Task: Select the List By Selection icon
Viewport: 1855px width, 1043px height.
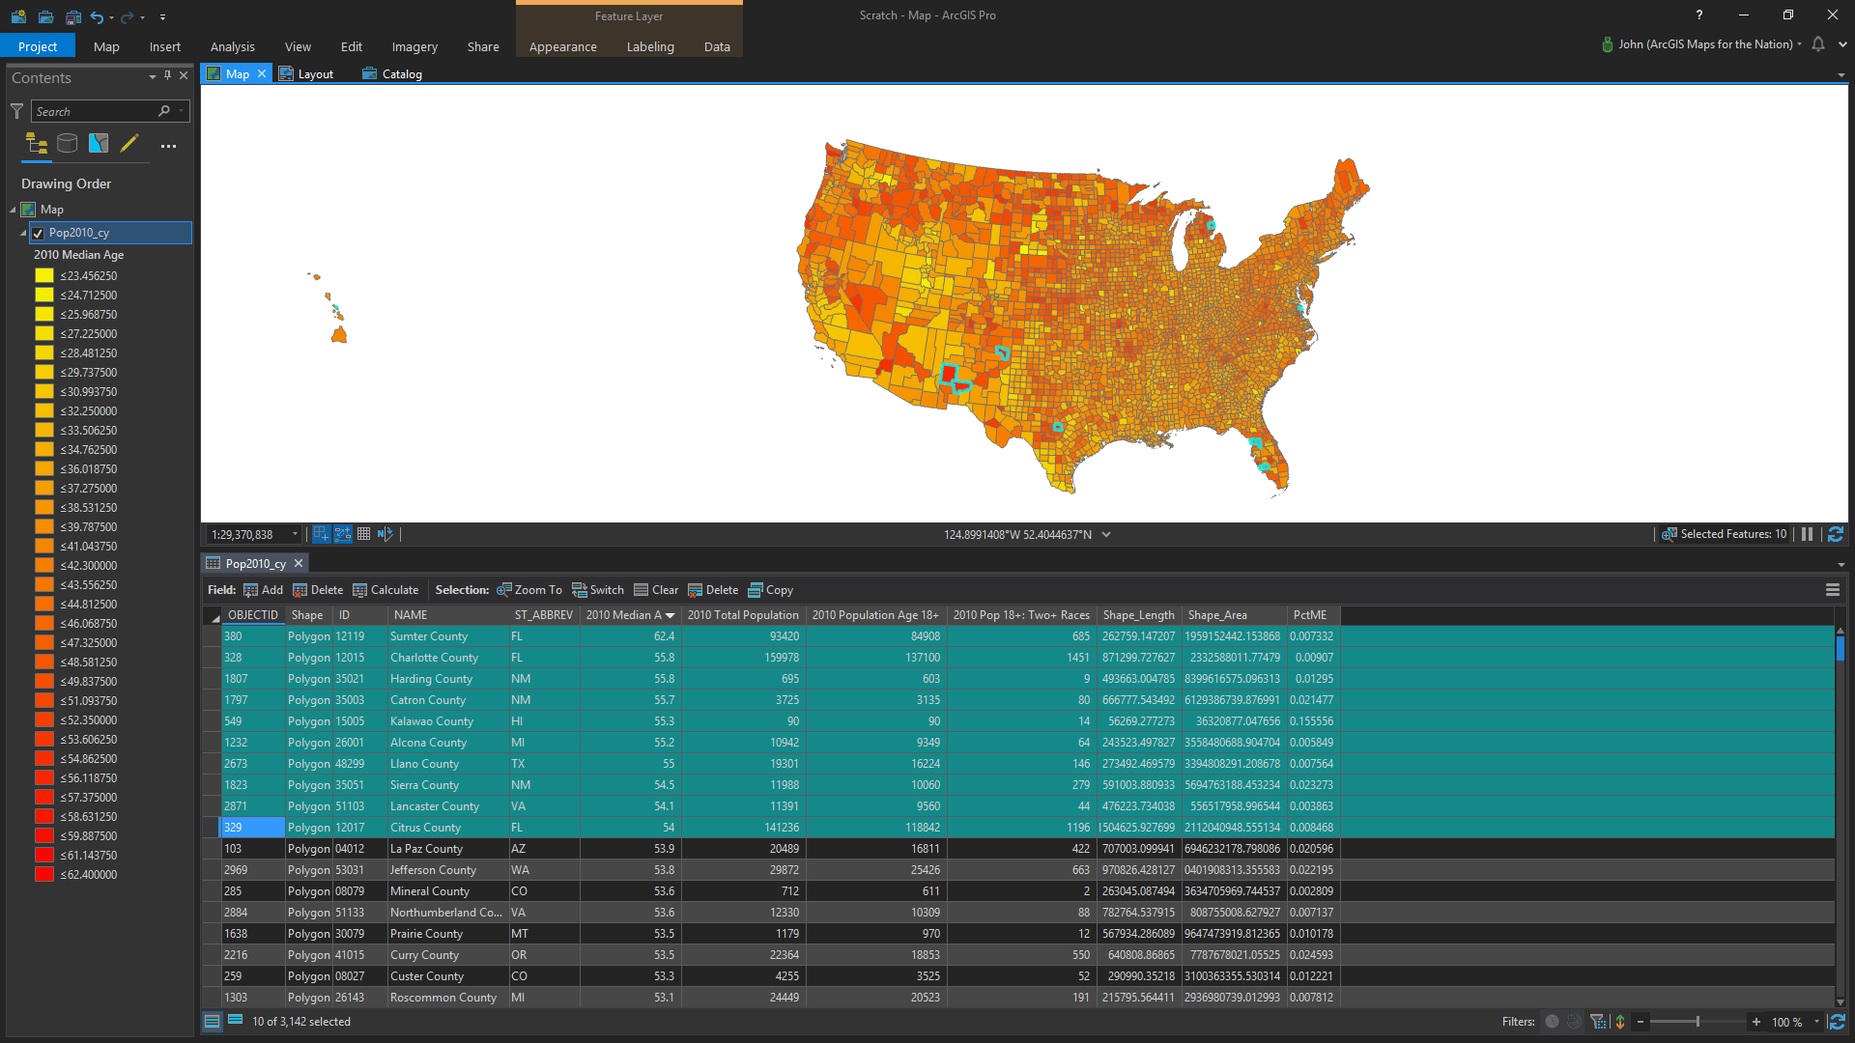Action: [x=98, y=144]
